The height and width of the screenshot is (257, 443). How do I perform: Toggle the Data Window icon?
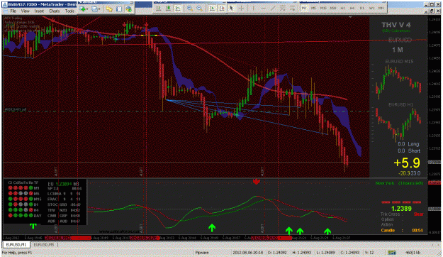pos(119,9)
